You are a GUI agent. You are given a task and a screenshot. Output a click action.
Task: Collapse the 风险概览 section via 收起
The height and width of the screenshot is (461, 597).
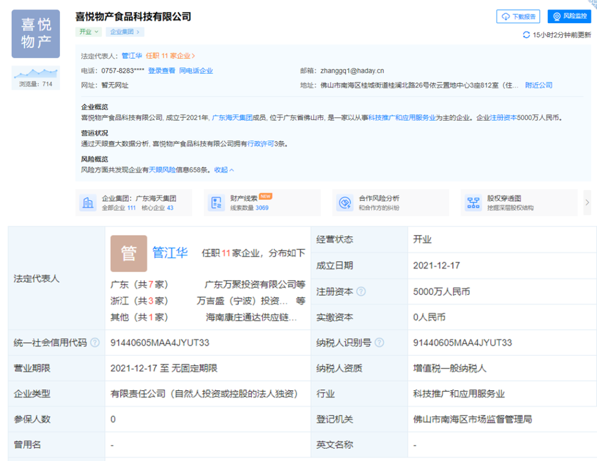pyautogui.click(x=224, y=170)
